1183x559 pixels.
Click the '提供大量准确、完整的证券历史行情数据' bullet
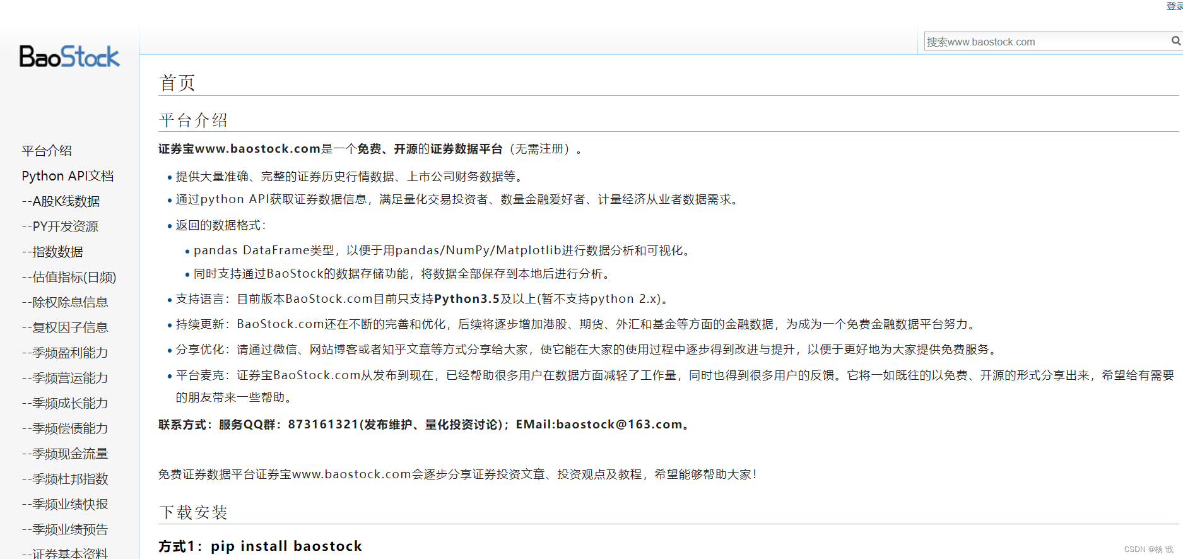click(x=350, y=177)
